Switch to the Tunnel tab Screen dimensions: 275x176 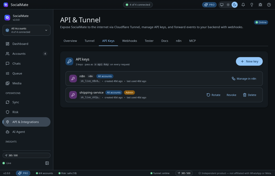pos(89,41)
